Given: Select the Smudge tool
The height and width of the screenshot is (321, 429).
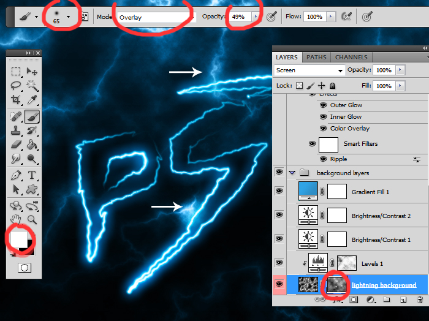Looking at the screenshot, I should (x=16, y=159).
